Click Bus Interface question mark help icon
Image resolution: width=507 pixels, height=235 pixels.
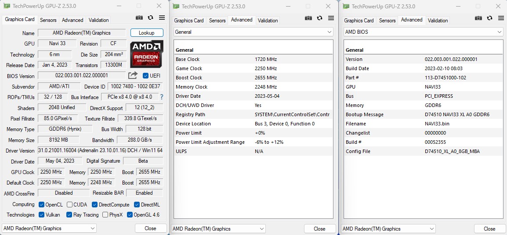click(162, 97)
